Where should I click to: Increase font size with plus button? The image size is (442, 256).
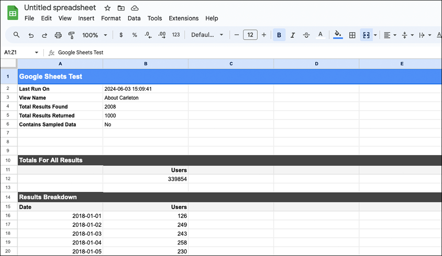[264, 35]
